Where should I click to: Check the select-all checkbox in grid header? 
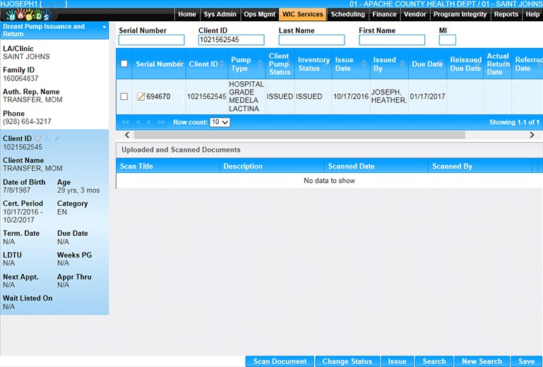tap(124, 64)
